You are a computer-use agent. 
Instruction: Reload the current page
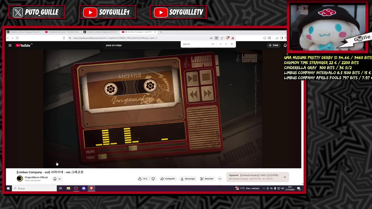coord(17,38)
